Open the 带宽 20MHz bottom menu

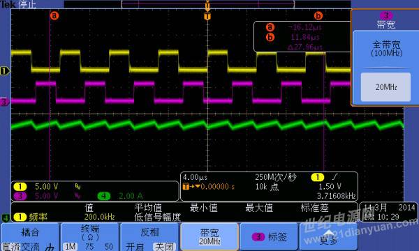[x=209, y=237]
